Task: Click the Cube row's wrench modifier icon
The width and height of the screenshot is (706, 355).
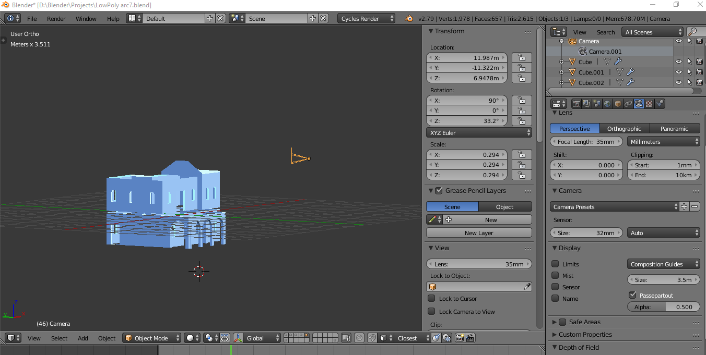Action: pyautogui.click(x=618, y=62)
